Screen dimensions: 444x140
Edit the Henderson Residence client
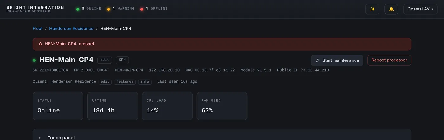click(x=105, y=82)
